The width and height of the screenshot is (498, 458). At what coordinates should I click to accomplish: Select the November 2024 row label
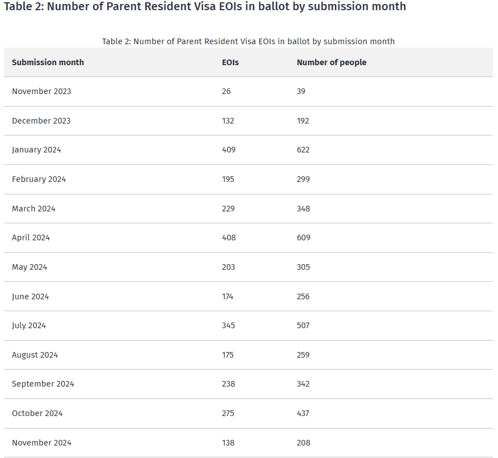[x=41, y=443]
